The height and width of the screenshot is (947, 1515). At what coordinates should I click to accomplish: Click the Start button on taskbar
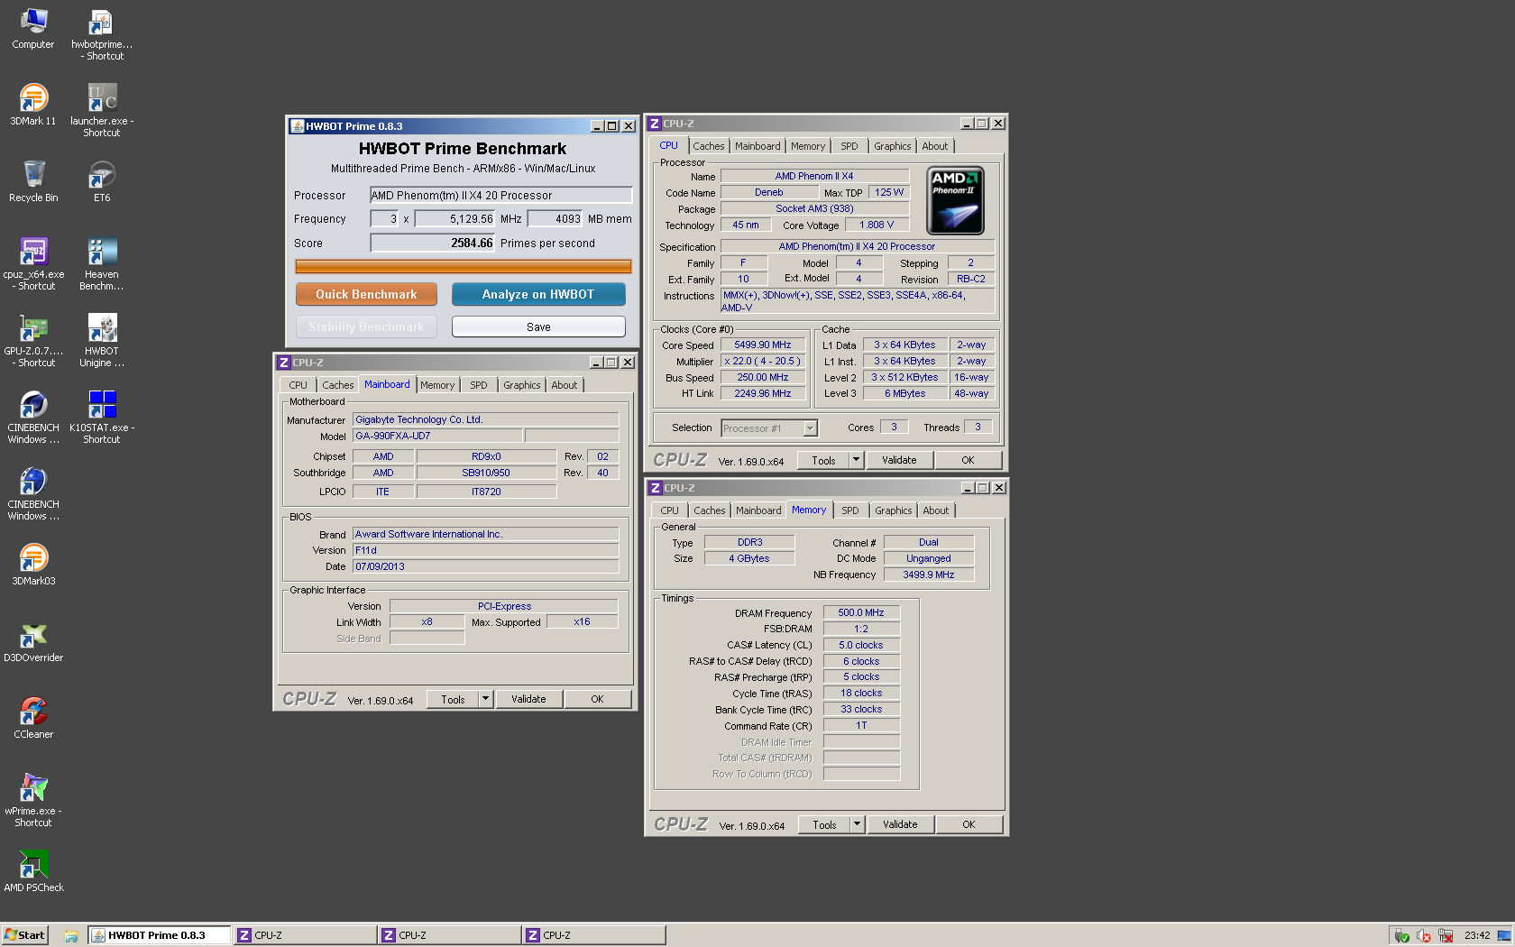tap(24, 935)
